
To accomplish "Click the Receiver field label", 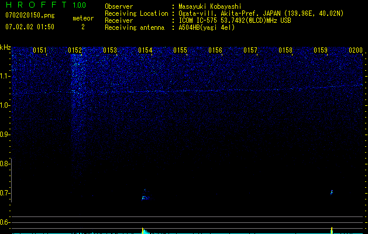I will click(x=119, y=20).
